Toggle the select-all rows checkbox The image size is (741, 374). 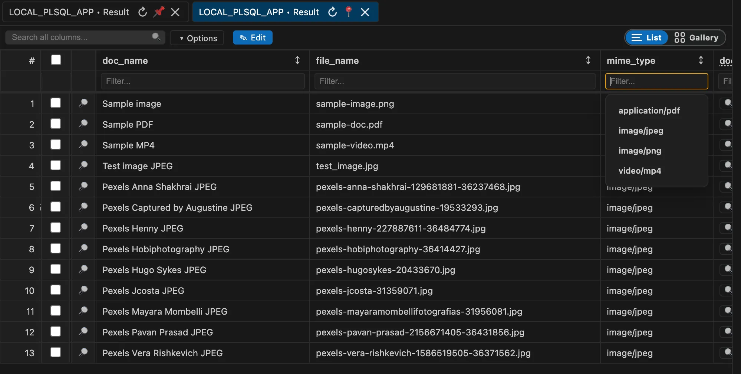coord(56,60)
